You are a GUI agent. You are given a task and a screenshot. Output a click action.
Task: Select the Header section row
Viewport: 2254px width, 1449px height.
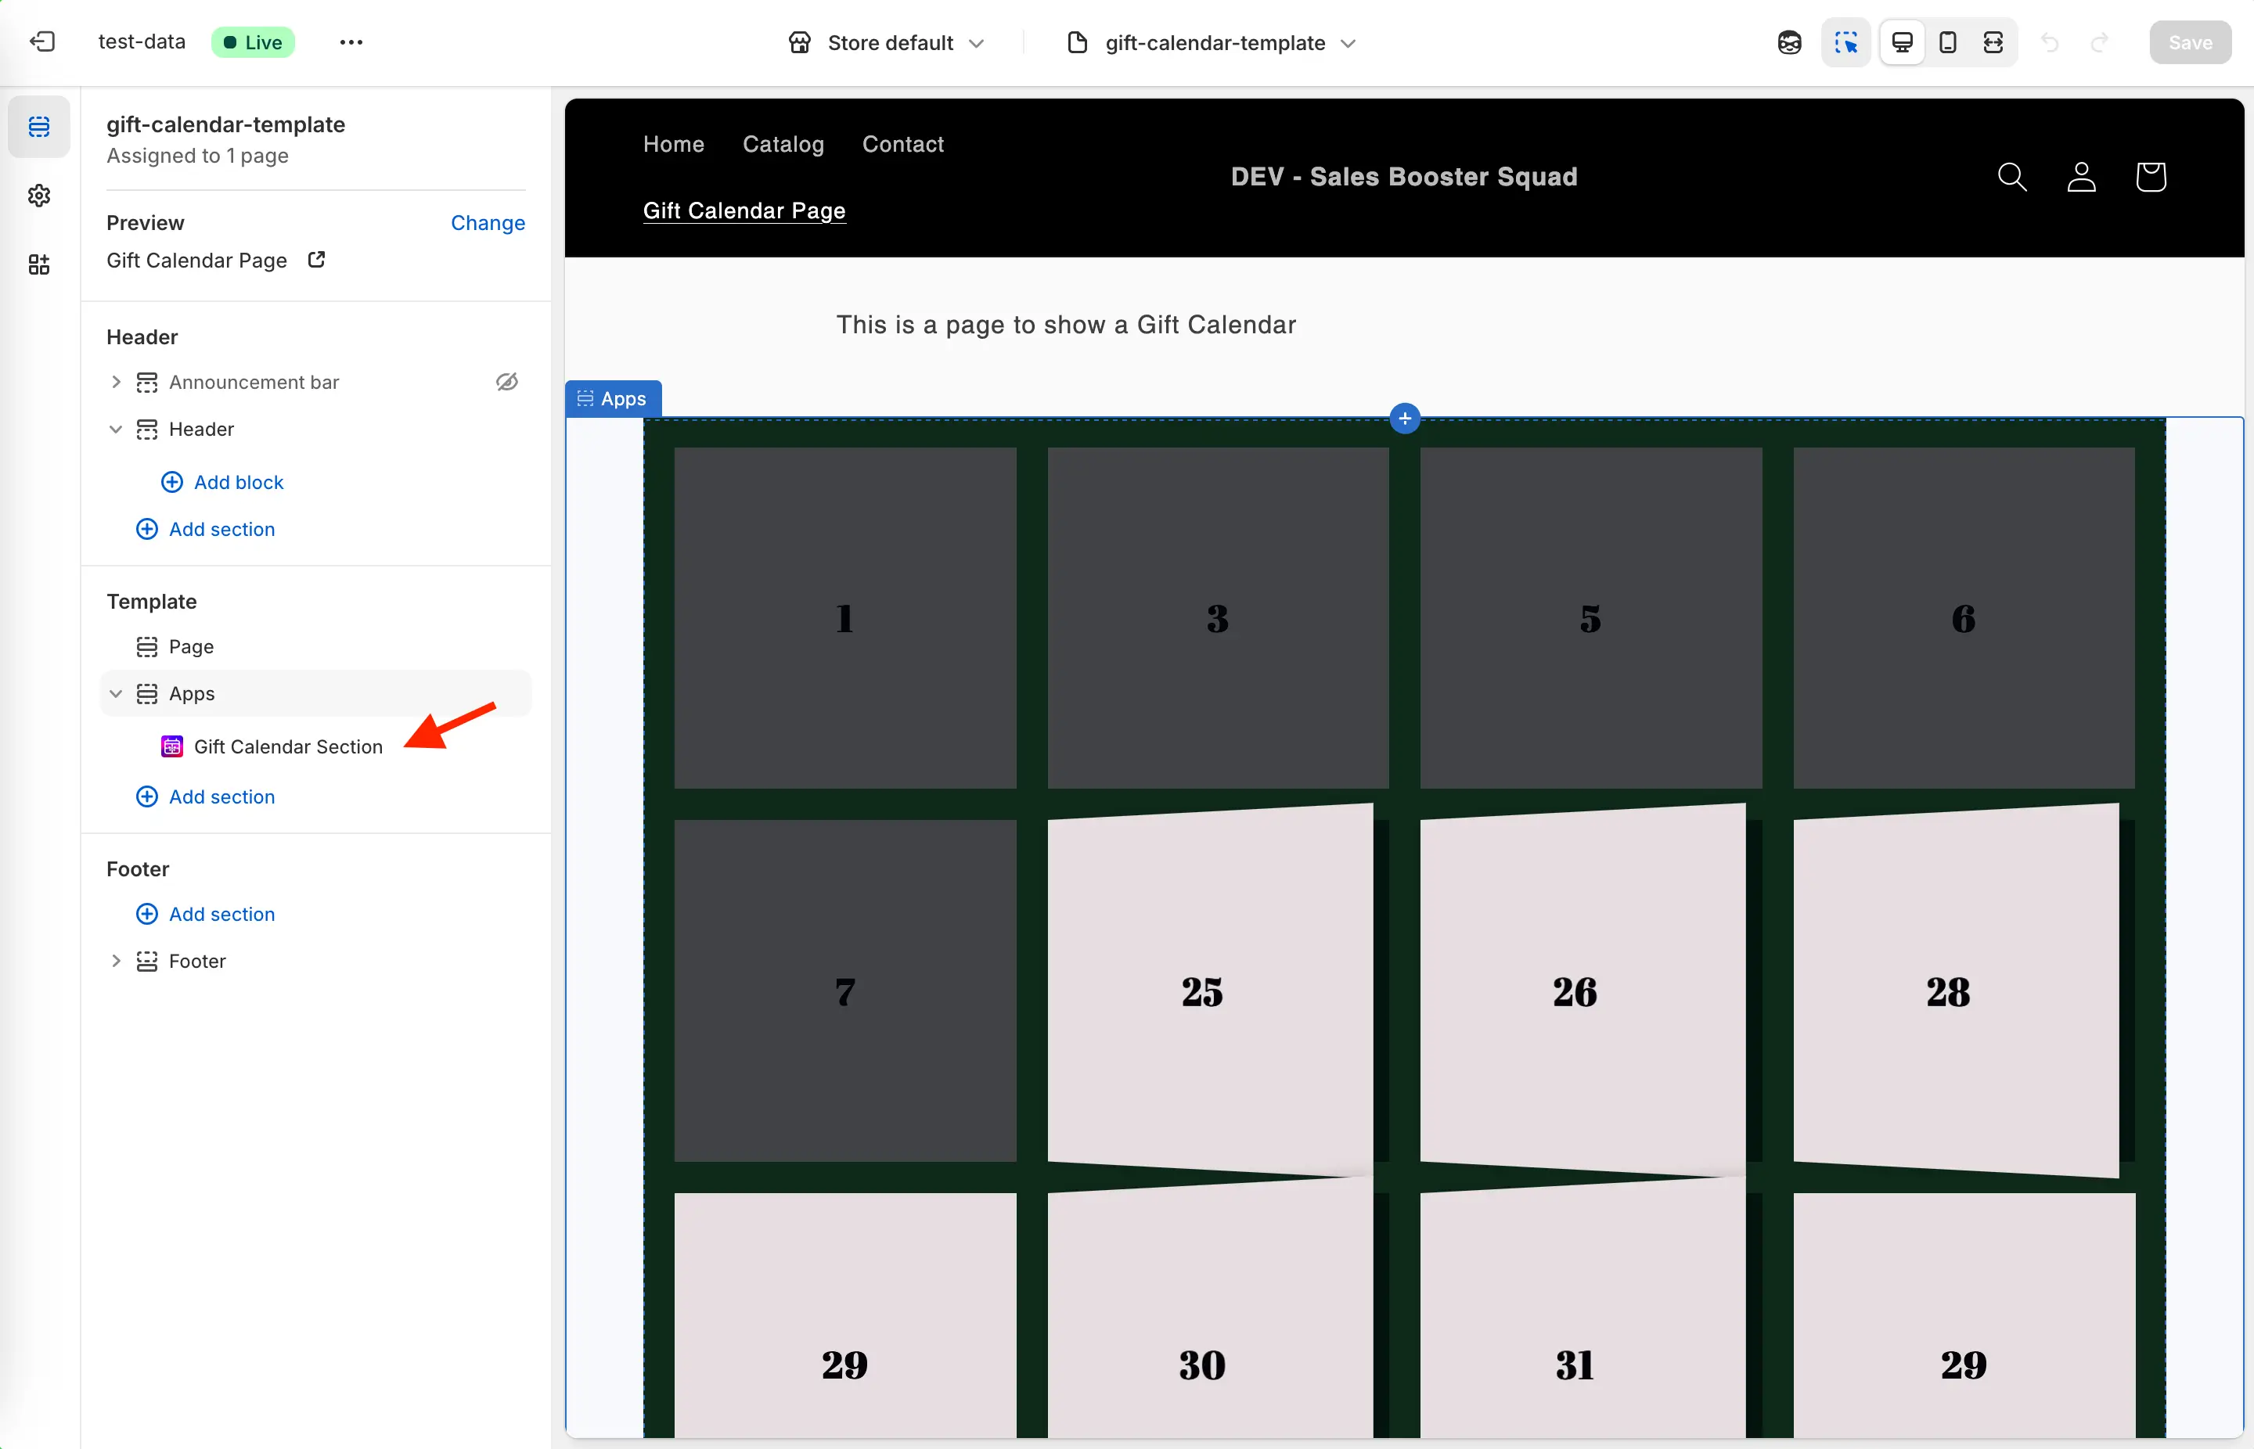click(315, 429)
